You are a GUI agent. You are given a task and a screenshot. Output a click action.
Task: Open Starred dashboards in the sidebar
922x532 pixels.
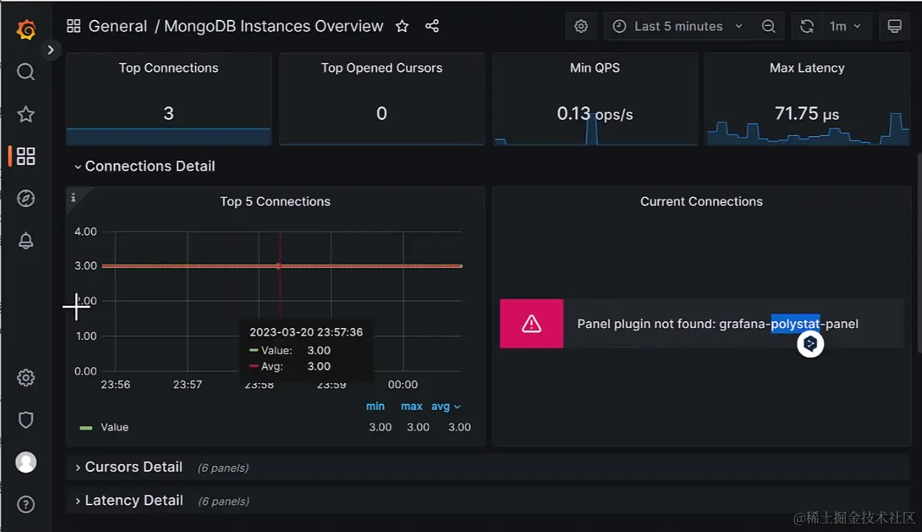tap(25, 114)
